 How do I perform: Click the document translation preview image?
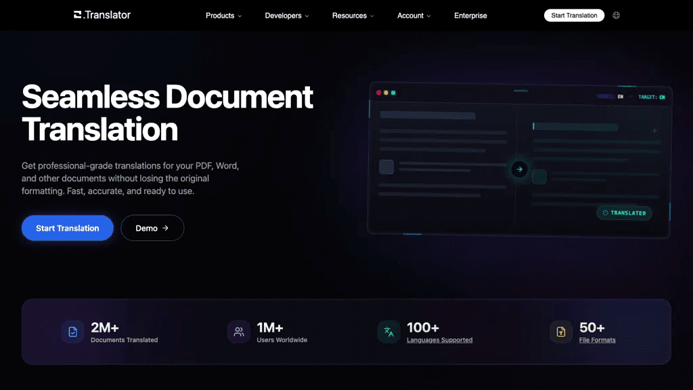tap(519, 159)
